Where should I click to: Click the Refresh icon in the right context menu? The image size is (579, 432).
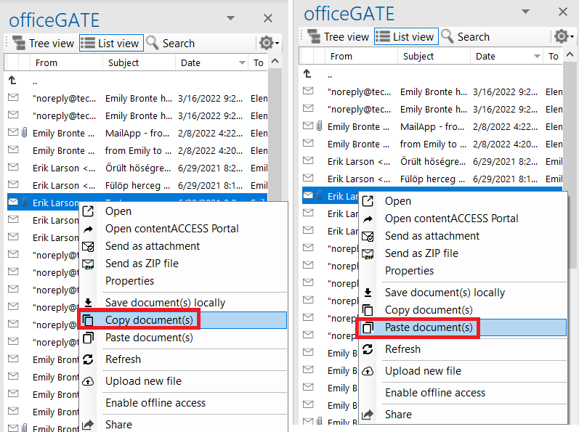(x=368, y=349)
